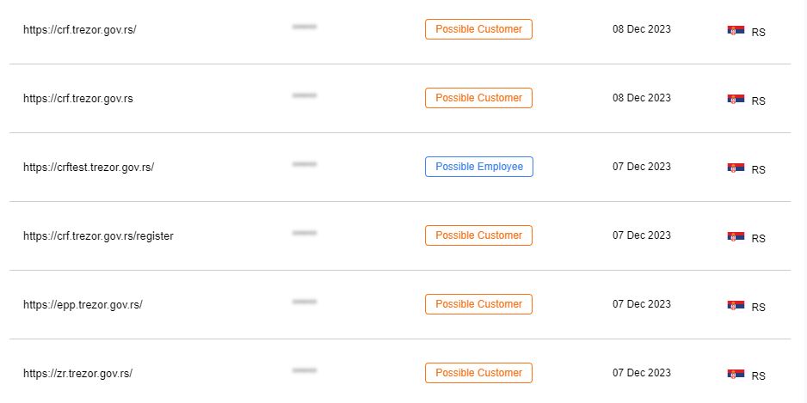Click the flag icon in the crftest row

[x=736, y=168]
